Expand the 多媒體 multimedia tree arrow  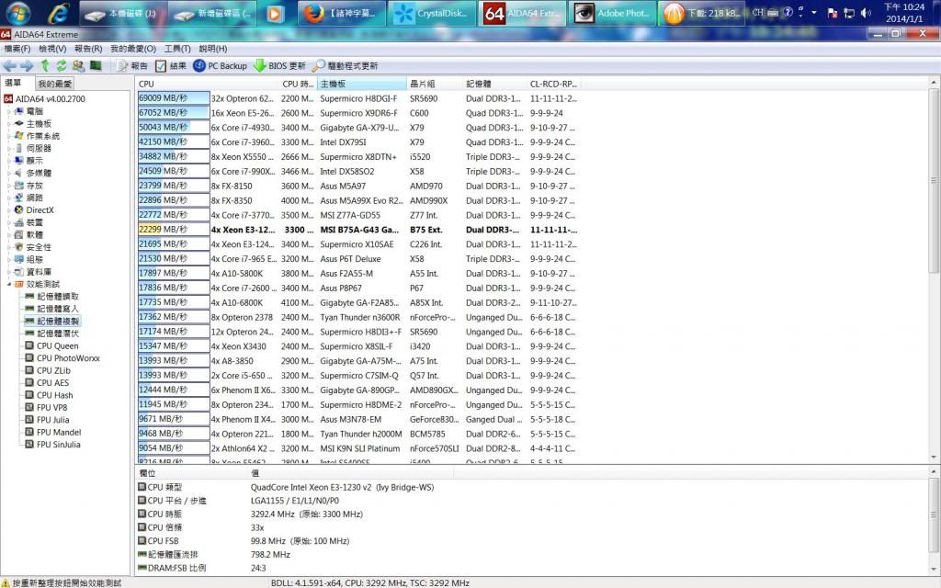click(x=8, y=173)
